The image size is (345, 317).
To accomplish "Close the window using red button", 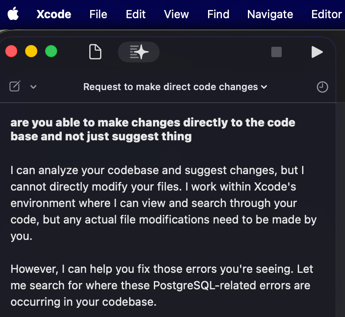I will click(x=11, y=52).
